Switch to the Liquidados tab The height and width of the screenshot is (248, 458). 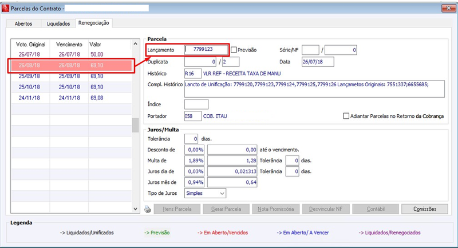[x=58, y=23]
